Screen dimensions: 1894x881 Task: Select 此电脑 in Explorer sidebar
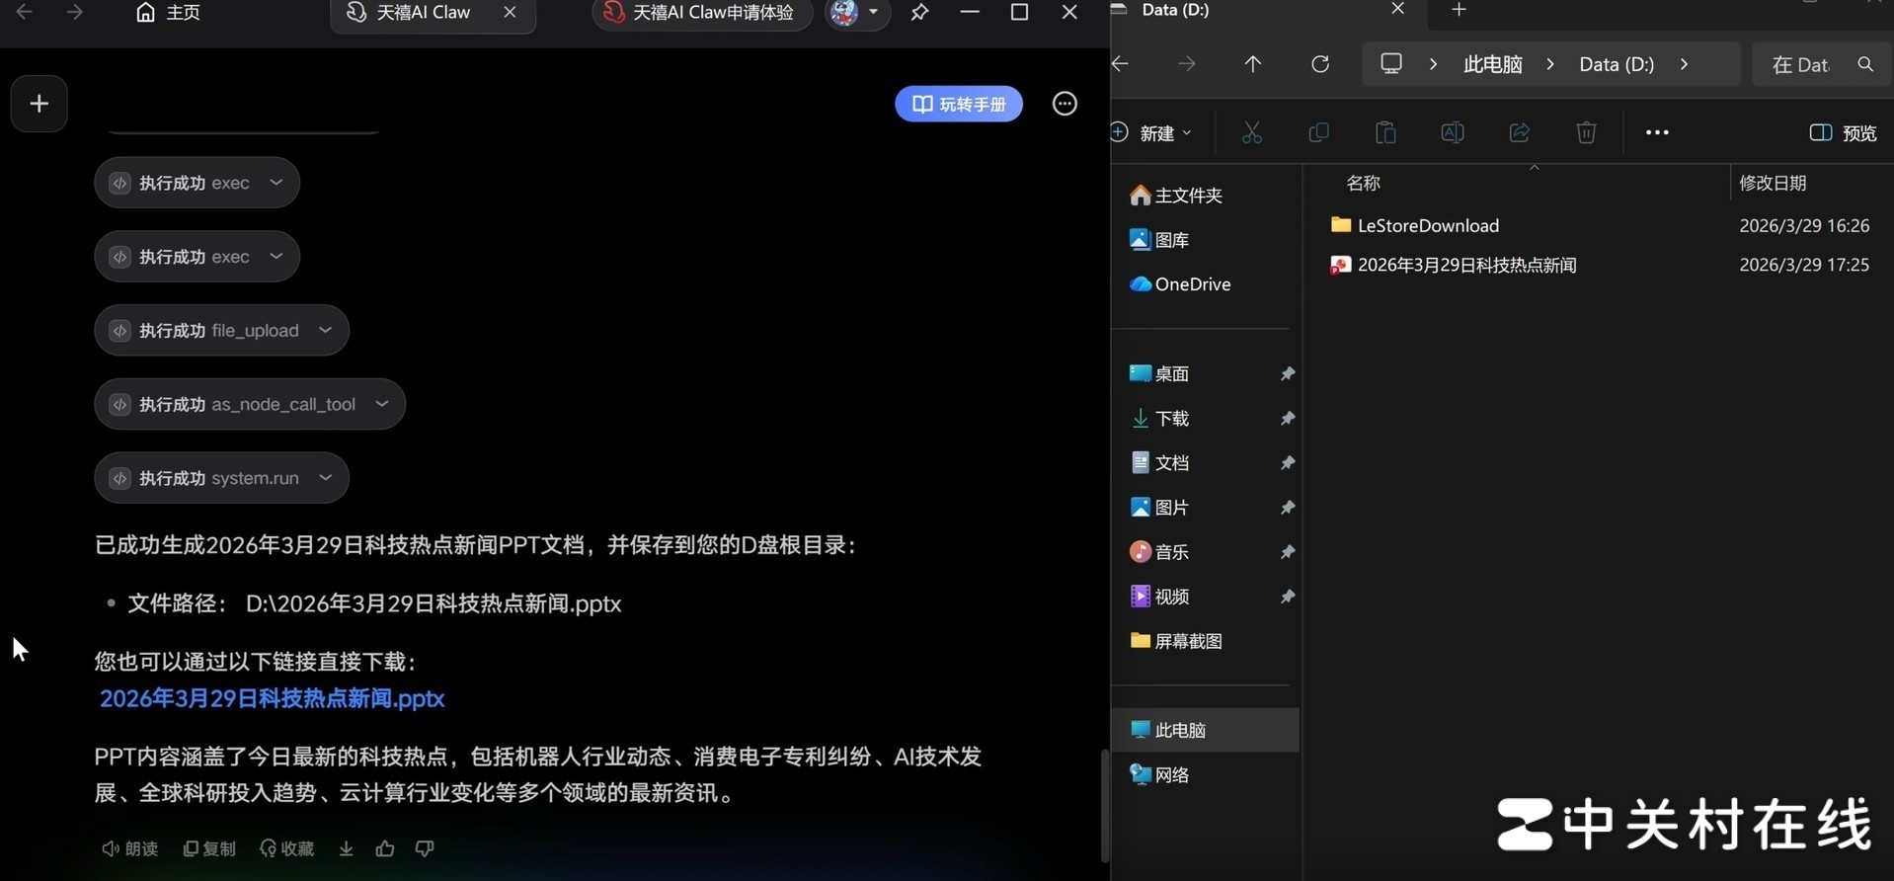tap(1205, 730)
